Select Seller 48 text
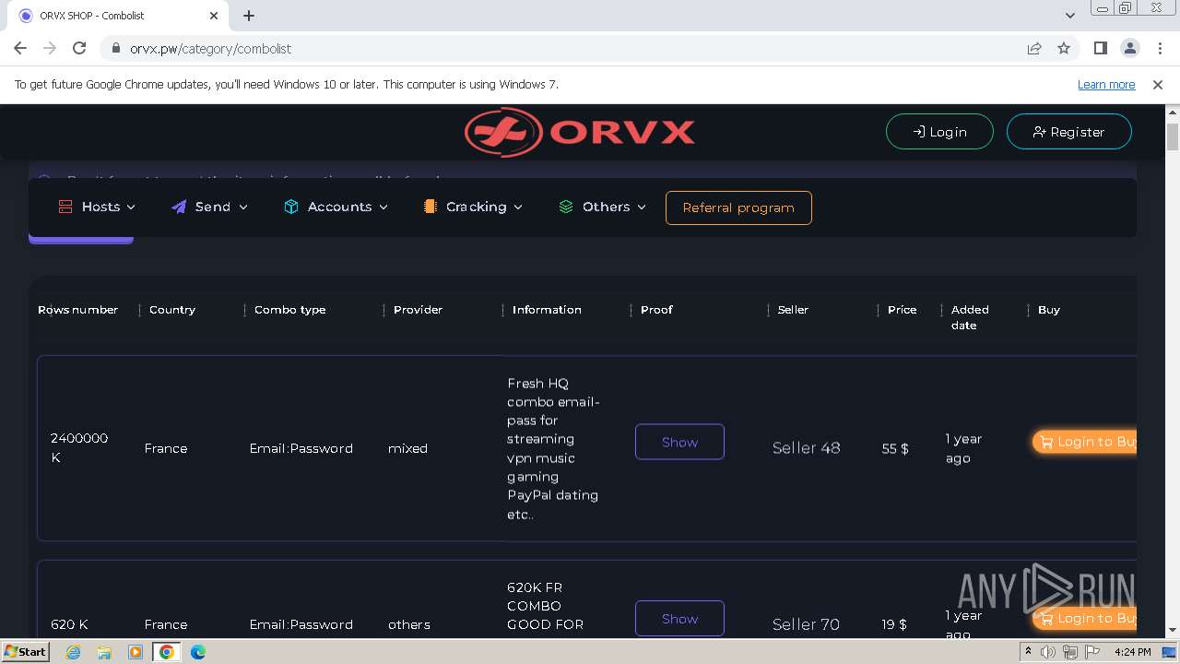The width and height of the screenshot is (1180, 664). click(806, 448)
